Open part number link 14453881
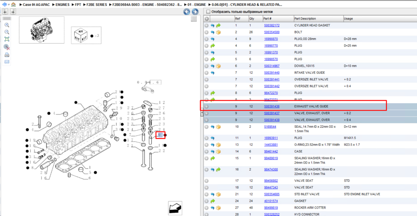The width and height of the screenshot is (417, 216). tap(271, 145)
